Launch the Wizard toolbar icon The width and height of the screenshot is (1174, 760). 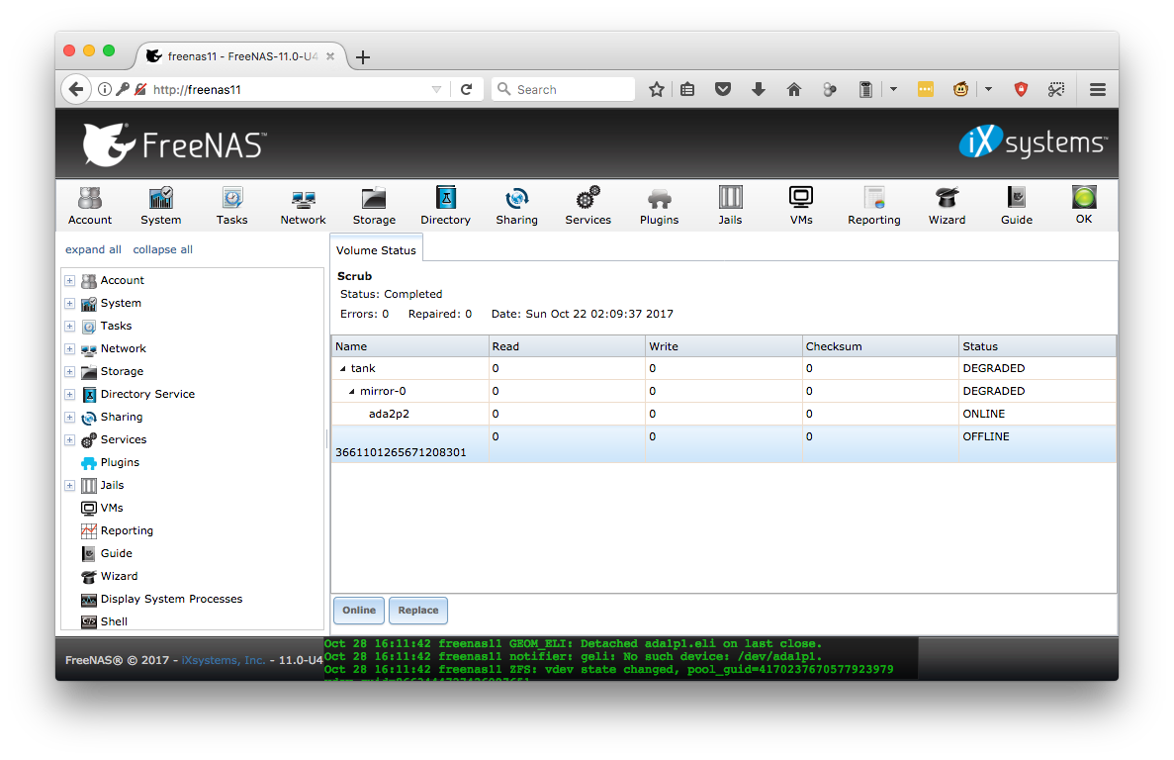point(948,205)
